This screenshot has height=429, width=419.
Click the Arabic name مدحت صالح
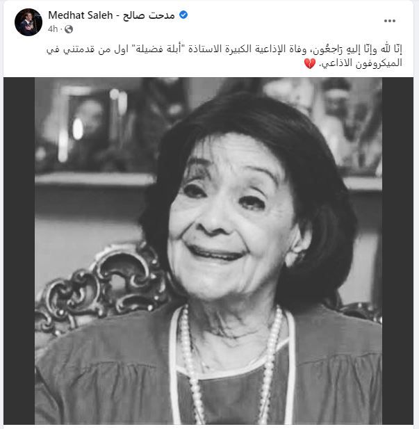point(149,15)
